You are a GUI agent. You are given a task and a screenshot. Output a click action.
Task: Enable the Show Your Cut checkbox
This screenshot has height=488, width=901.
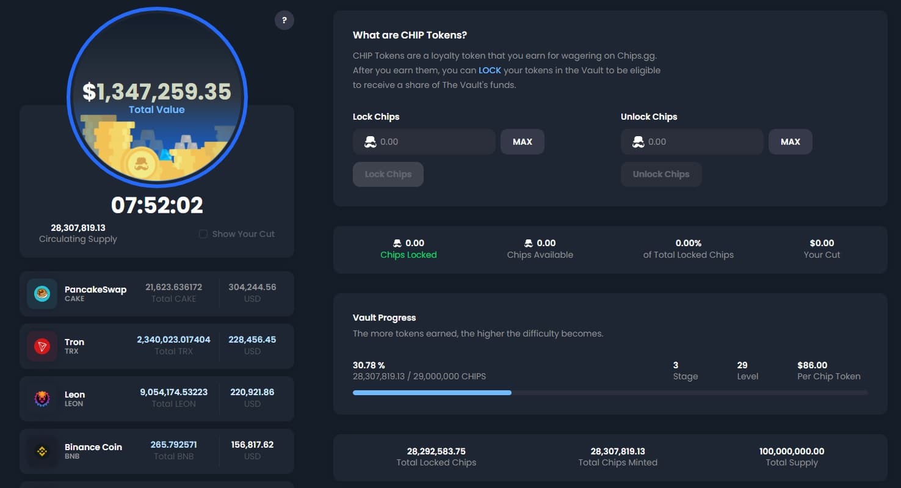click(x=203, y=234)
